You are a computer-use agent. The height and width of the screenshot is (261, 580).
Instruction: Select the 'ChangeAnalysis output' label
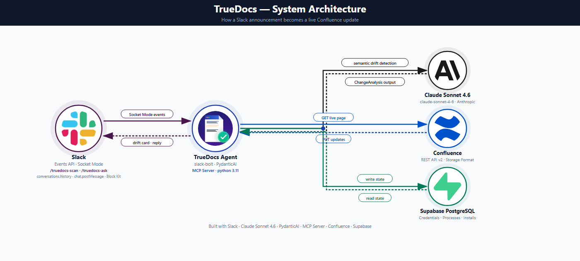tap(375, 82)
